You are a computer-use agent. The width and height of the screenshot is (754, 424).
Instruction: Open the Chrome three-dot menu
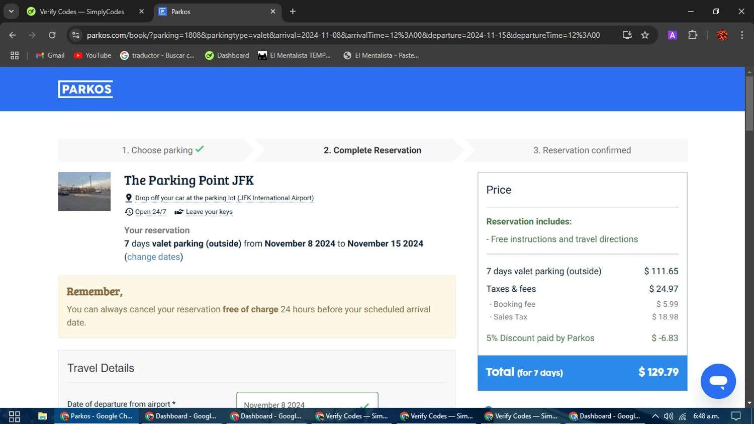pyautogui.click(x=742, y=35)
